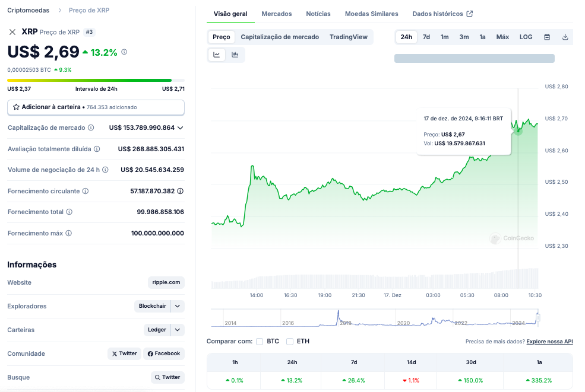Switch to candlestick chart view icon

click(235, 55)
